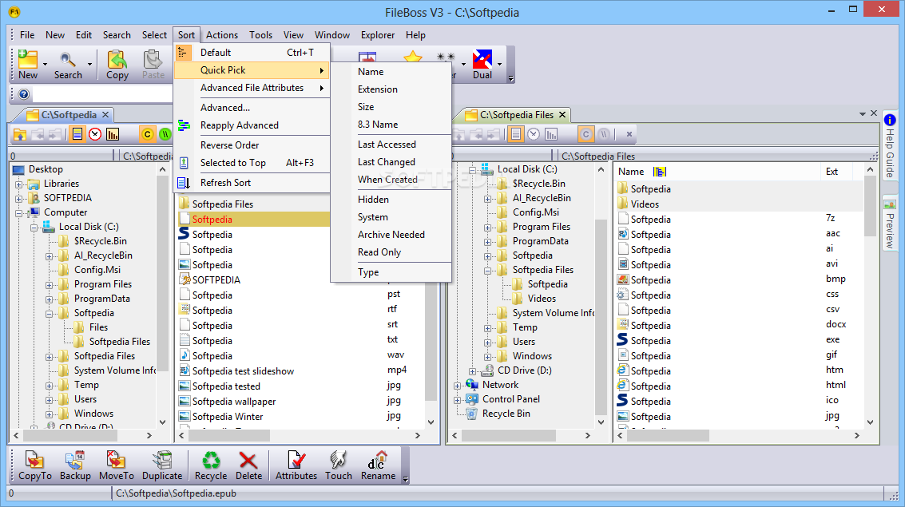Click the clock icon in right pane toolbar

pos(534,134)
